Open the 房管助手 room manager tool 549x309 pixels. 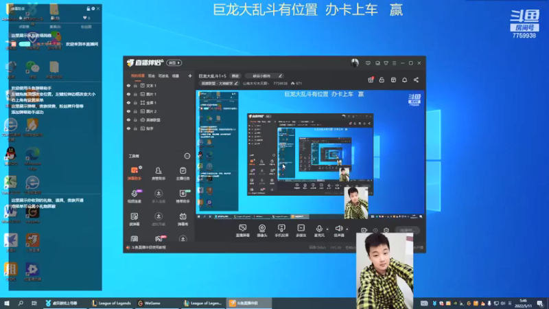click(159, 174)
